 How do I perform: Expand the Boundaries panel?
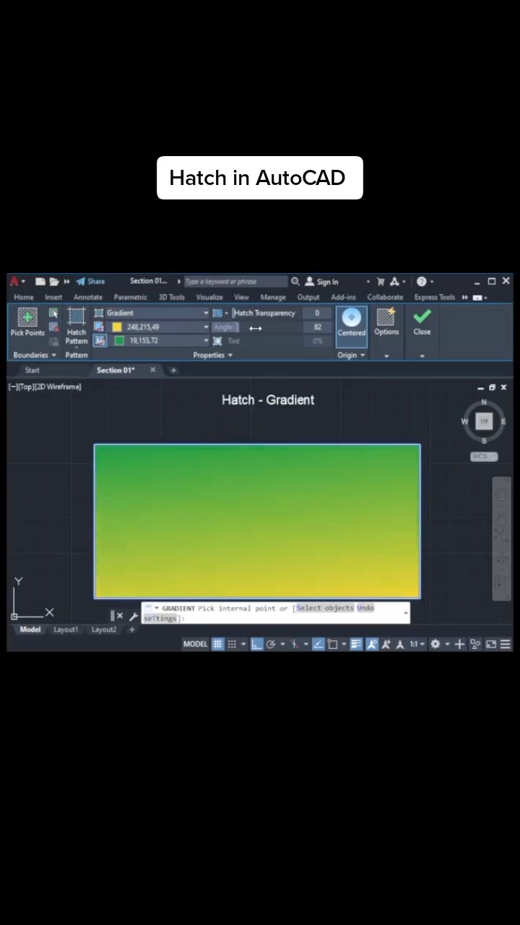click(x=34, y=355)
